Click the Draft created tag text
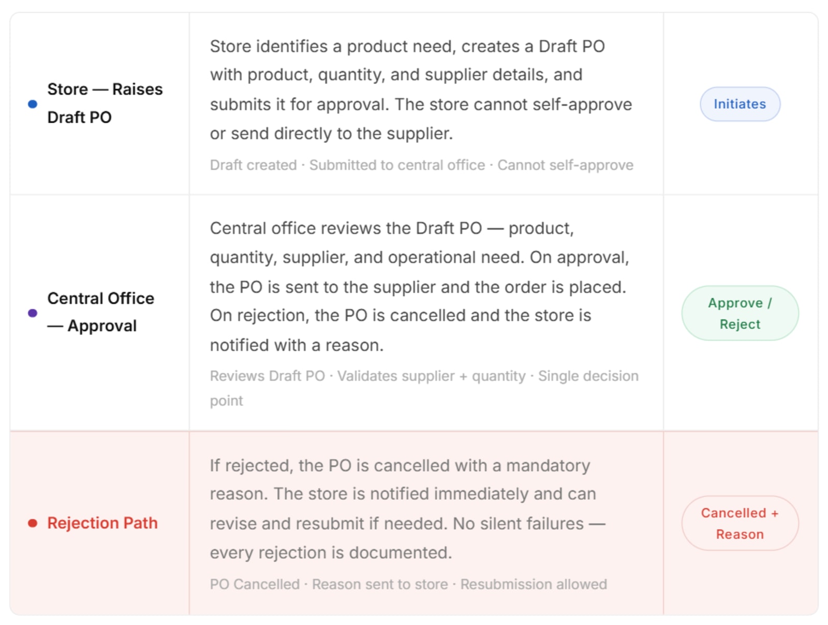Viewport: 828px width, 625px height. pyautogui.click(x=253, y=165)
